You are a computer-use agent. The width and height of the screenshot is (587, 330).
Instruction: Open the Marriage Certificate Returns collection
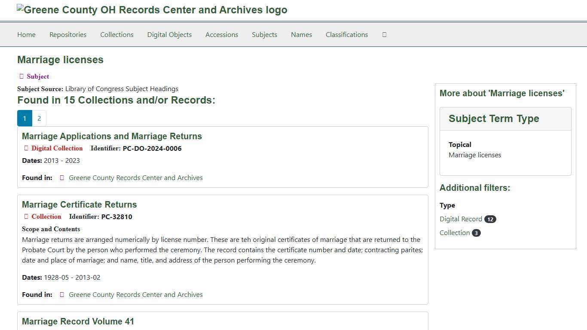pyautogui.click(x=79, y=205)
